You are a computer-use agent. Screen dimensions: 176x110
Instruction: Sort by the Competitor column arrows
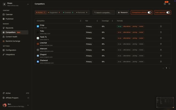pyautogui.click(x=81, y=21)
